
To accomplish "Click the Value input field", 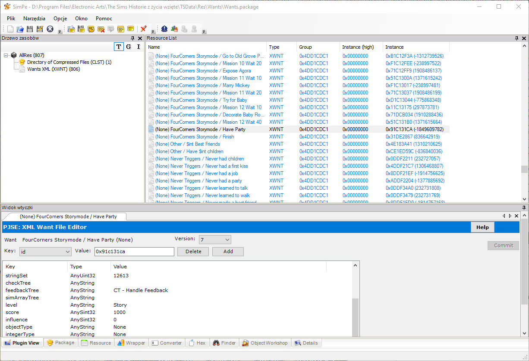I will point(134,251).
